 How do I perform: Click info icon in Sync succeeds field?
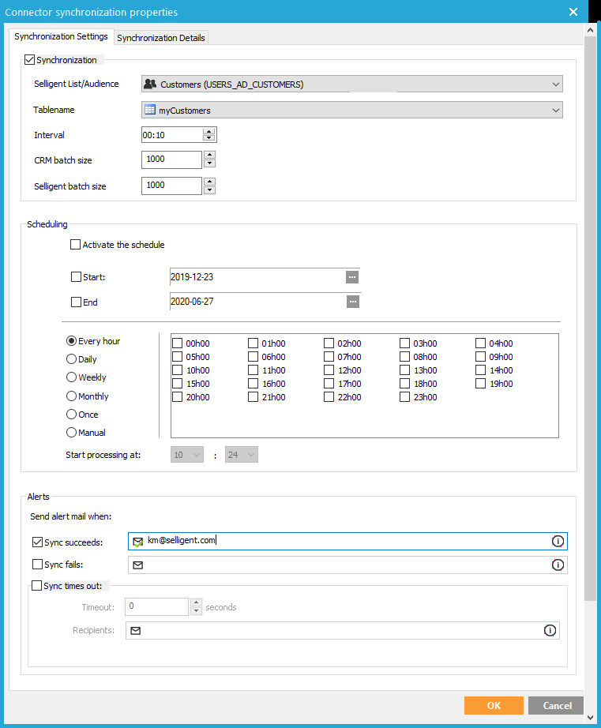[558, 541]
